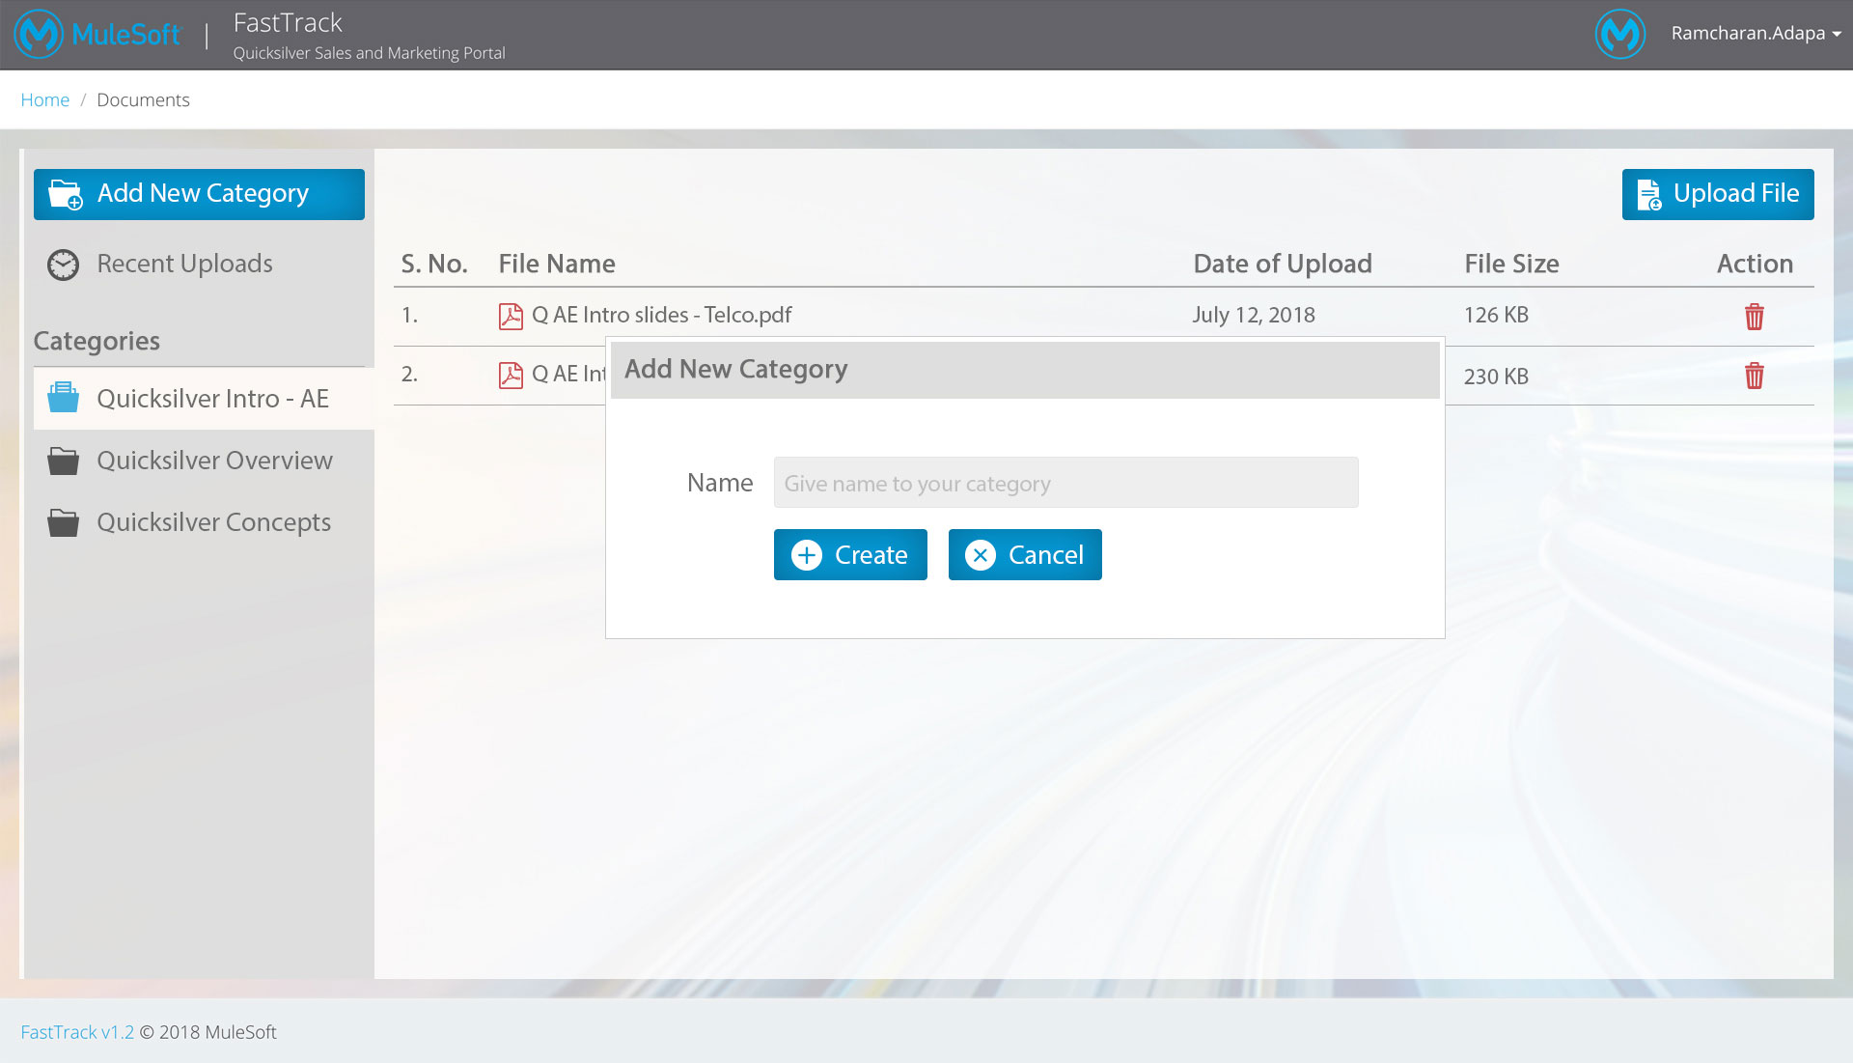Click PDF icon of Telco.pdf file
Screen dimensions: 1853x1063
coord(511,316)
